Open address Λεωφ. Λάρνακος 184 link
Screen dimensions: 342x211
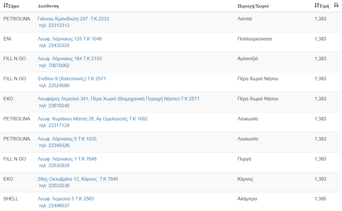point(70,59)
